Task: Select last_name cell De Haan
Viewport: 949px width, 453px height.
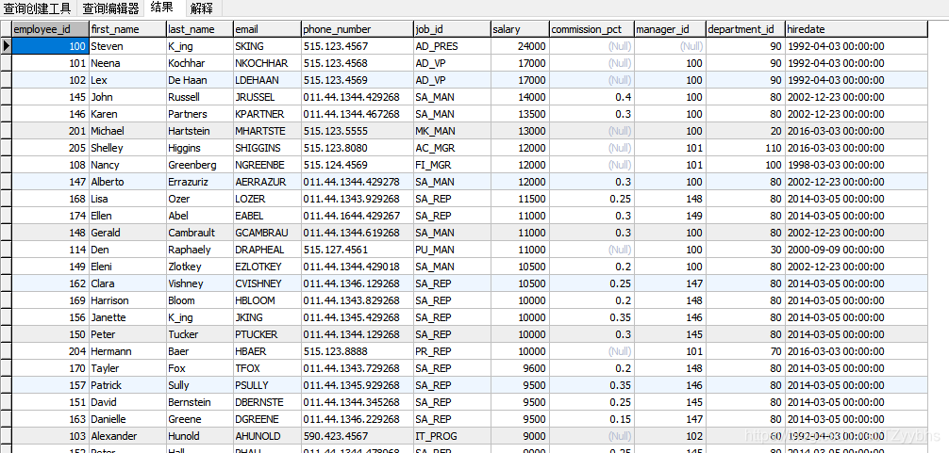Action: point(200,80)
